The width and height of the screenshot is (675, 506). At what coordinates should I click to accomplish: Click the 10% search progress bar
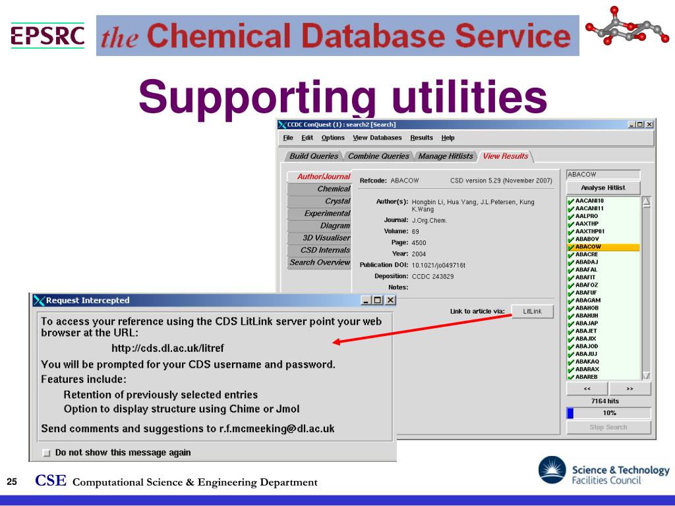[x=608, y=413]
